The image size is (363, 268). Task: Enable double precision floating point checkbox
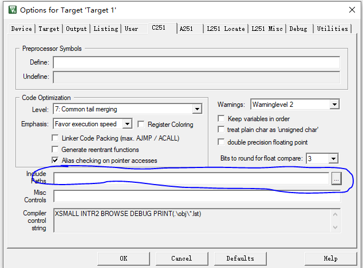click(221, 142)
